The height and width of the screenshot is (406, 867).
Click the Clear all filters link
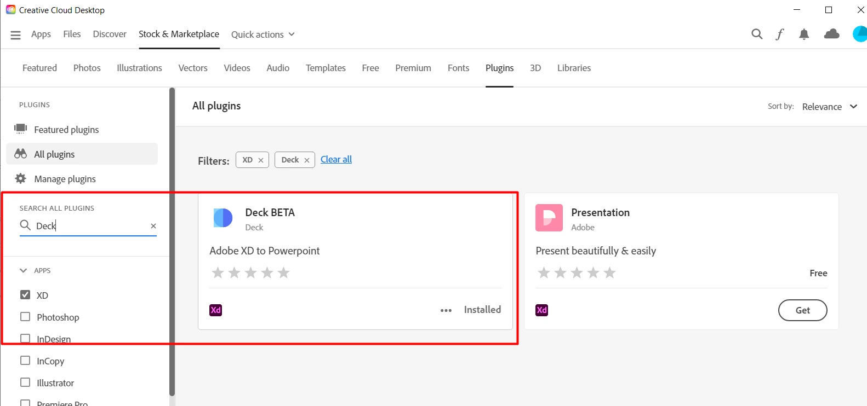coord(336,159)
